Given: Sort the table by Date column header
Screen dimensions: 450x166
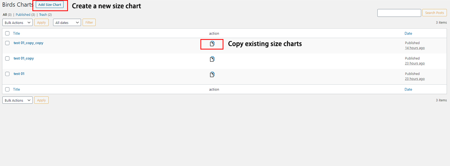Looking at the screenshot, I should [x=408, y=33].
